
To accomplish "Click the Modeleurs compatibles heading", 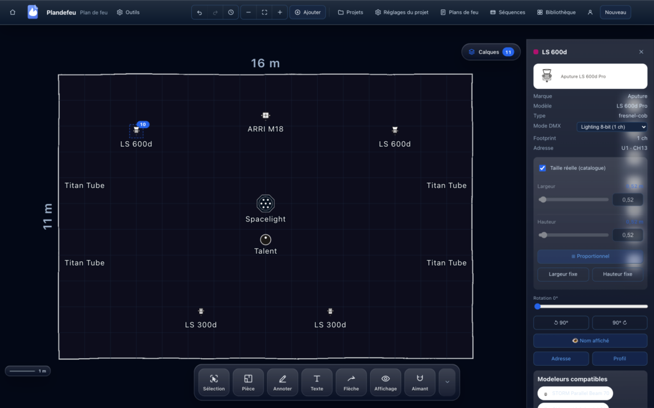I will (x=572, y=379).
